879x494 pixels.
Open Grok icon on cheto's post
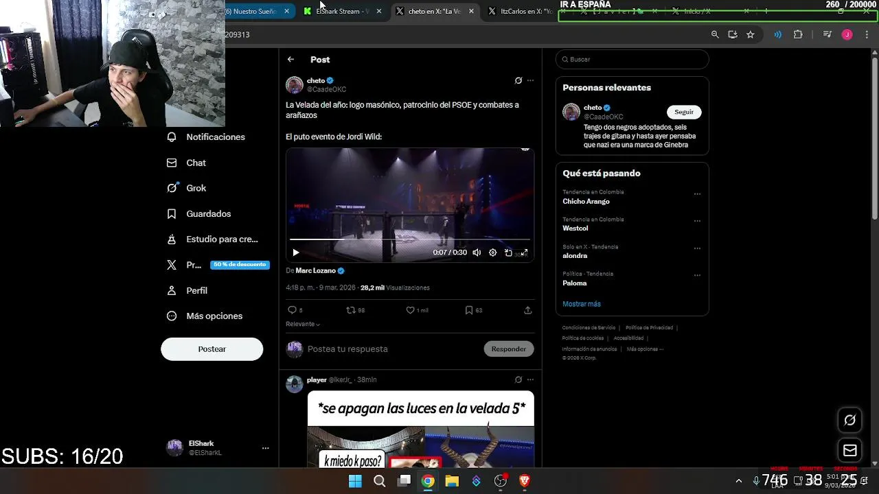pyautogui.click(x=518, y=80)
